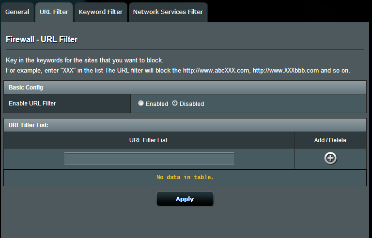Select the URL Filter tab
372x238 pixels.
(54, 12)
